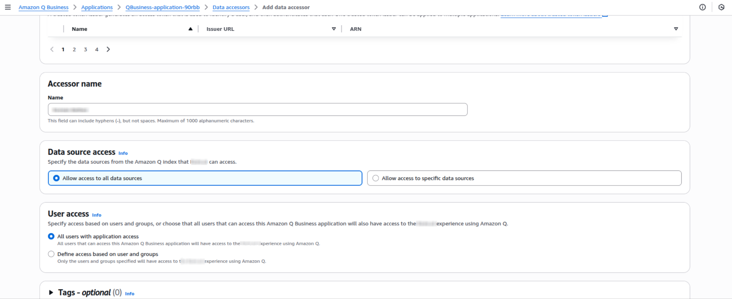This screenshot has width=732, height=299.
Task: Select Allow access to specific data sources
Action: (376, 178)
